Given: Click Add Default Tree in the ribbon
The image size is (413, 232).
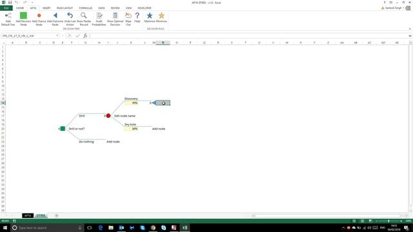Looking at the screenshot, I should (8, 19).
